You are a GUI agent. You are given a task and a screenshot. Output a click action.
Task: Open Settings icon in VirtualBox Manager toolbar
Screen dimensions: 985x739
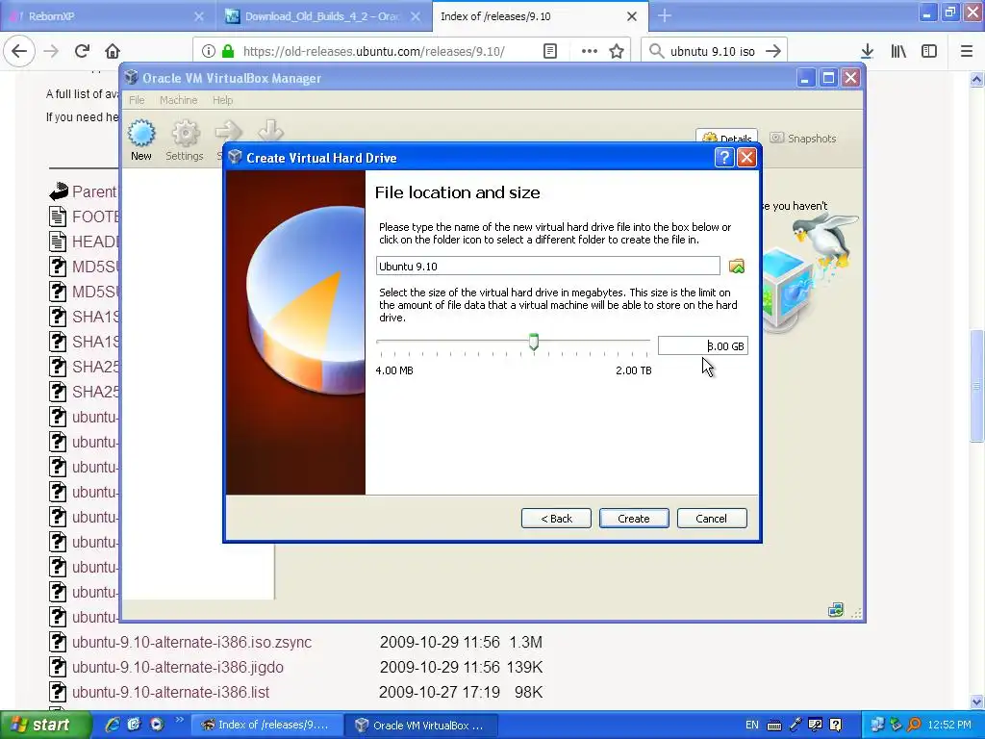tap(185, 140)
